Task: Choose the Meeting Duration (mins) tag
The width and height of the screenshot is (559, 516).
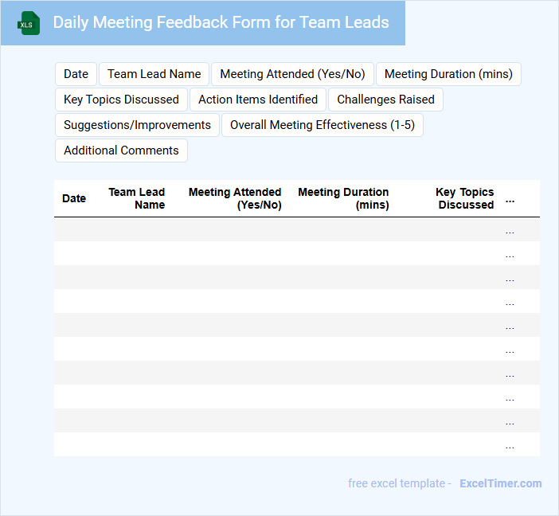Action: 448,74
